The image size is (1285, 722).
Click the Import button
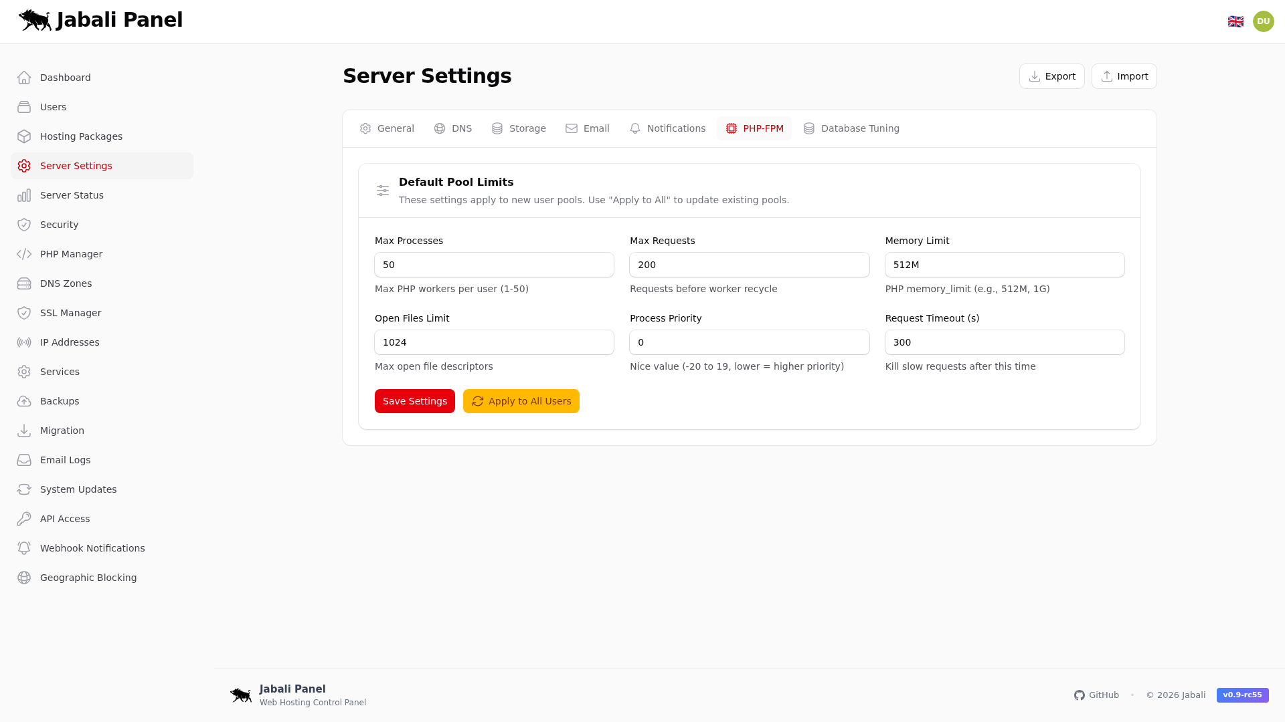pyautogui.click(x=1123, y=76)
